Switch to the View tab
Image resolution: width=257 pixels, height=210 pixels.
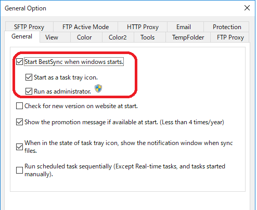coord(52,37)
